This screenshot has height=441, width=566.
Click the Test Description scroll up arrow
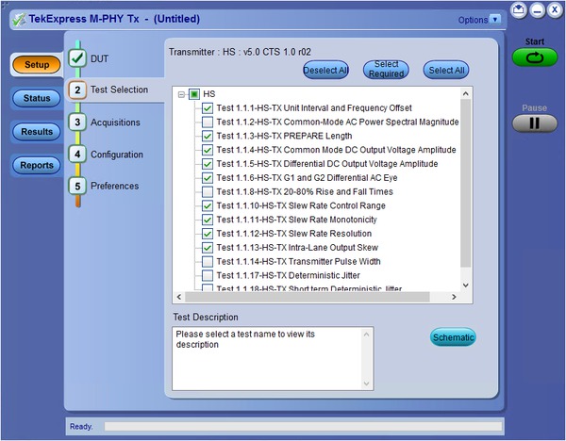pyautogui.click(x=366, y=335)
